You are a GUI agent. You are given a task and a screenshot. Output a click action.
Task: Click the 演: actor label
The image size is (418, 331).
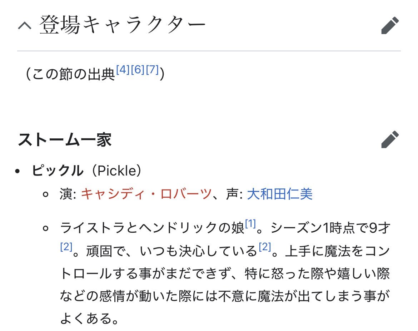click(x=68, y=194)
